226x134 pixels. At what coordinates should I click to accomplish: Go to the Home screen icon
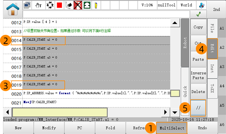click(13, 9)
